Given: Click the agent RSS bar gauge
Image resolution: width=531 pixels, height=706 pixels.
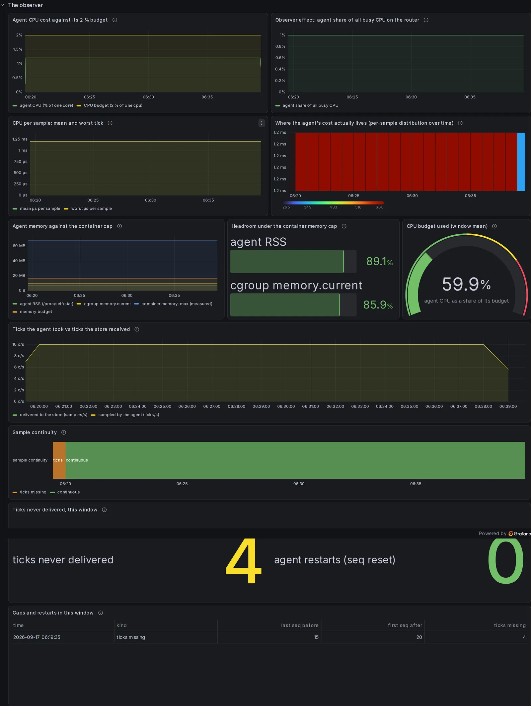Looking at the screenshot, I should click(x=293, y=262).
